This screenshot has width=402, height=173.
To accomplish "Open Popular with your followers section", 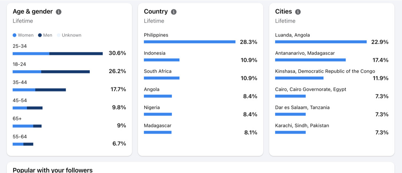I will coord(53,170).
